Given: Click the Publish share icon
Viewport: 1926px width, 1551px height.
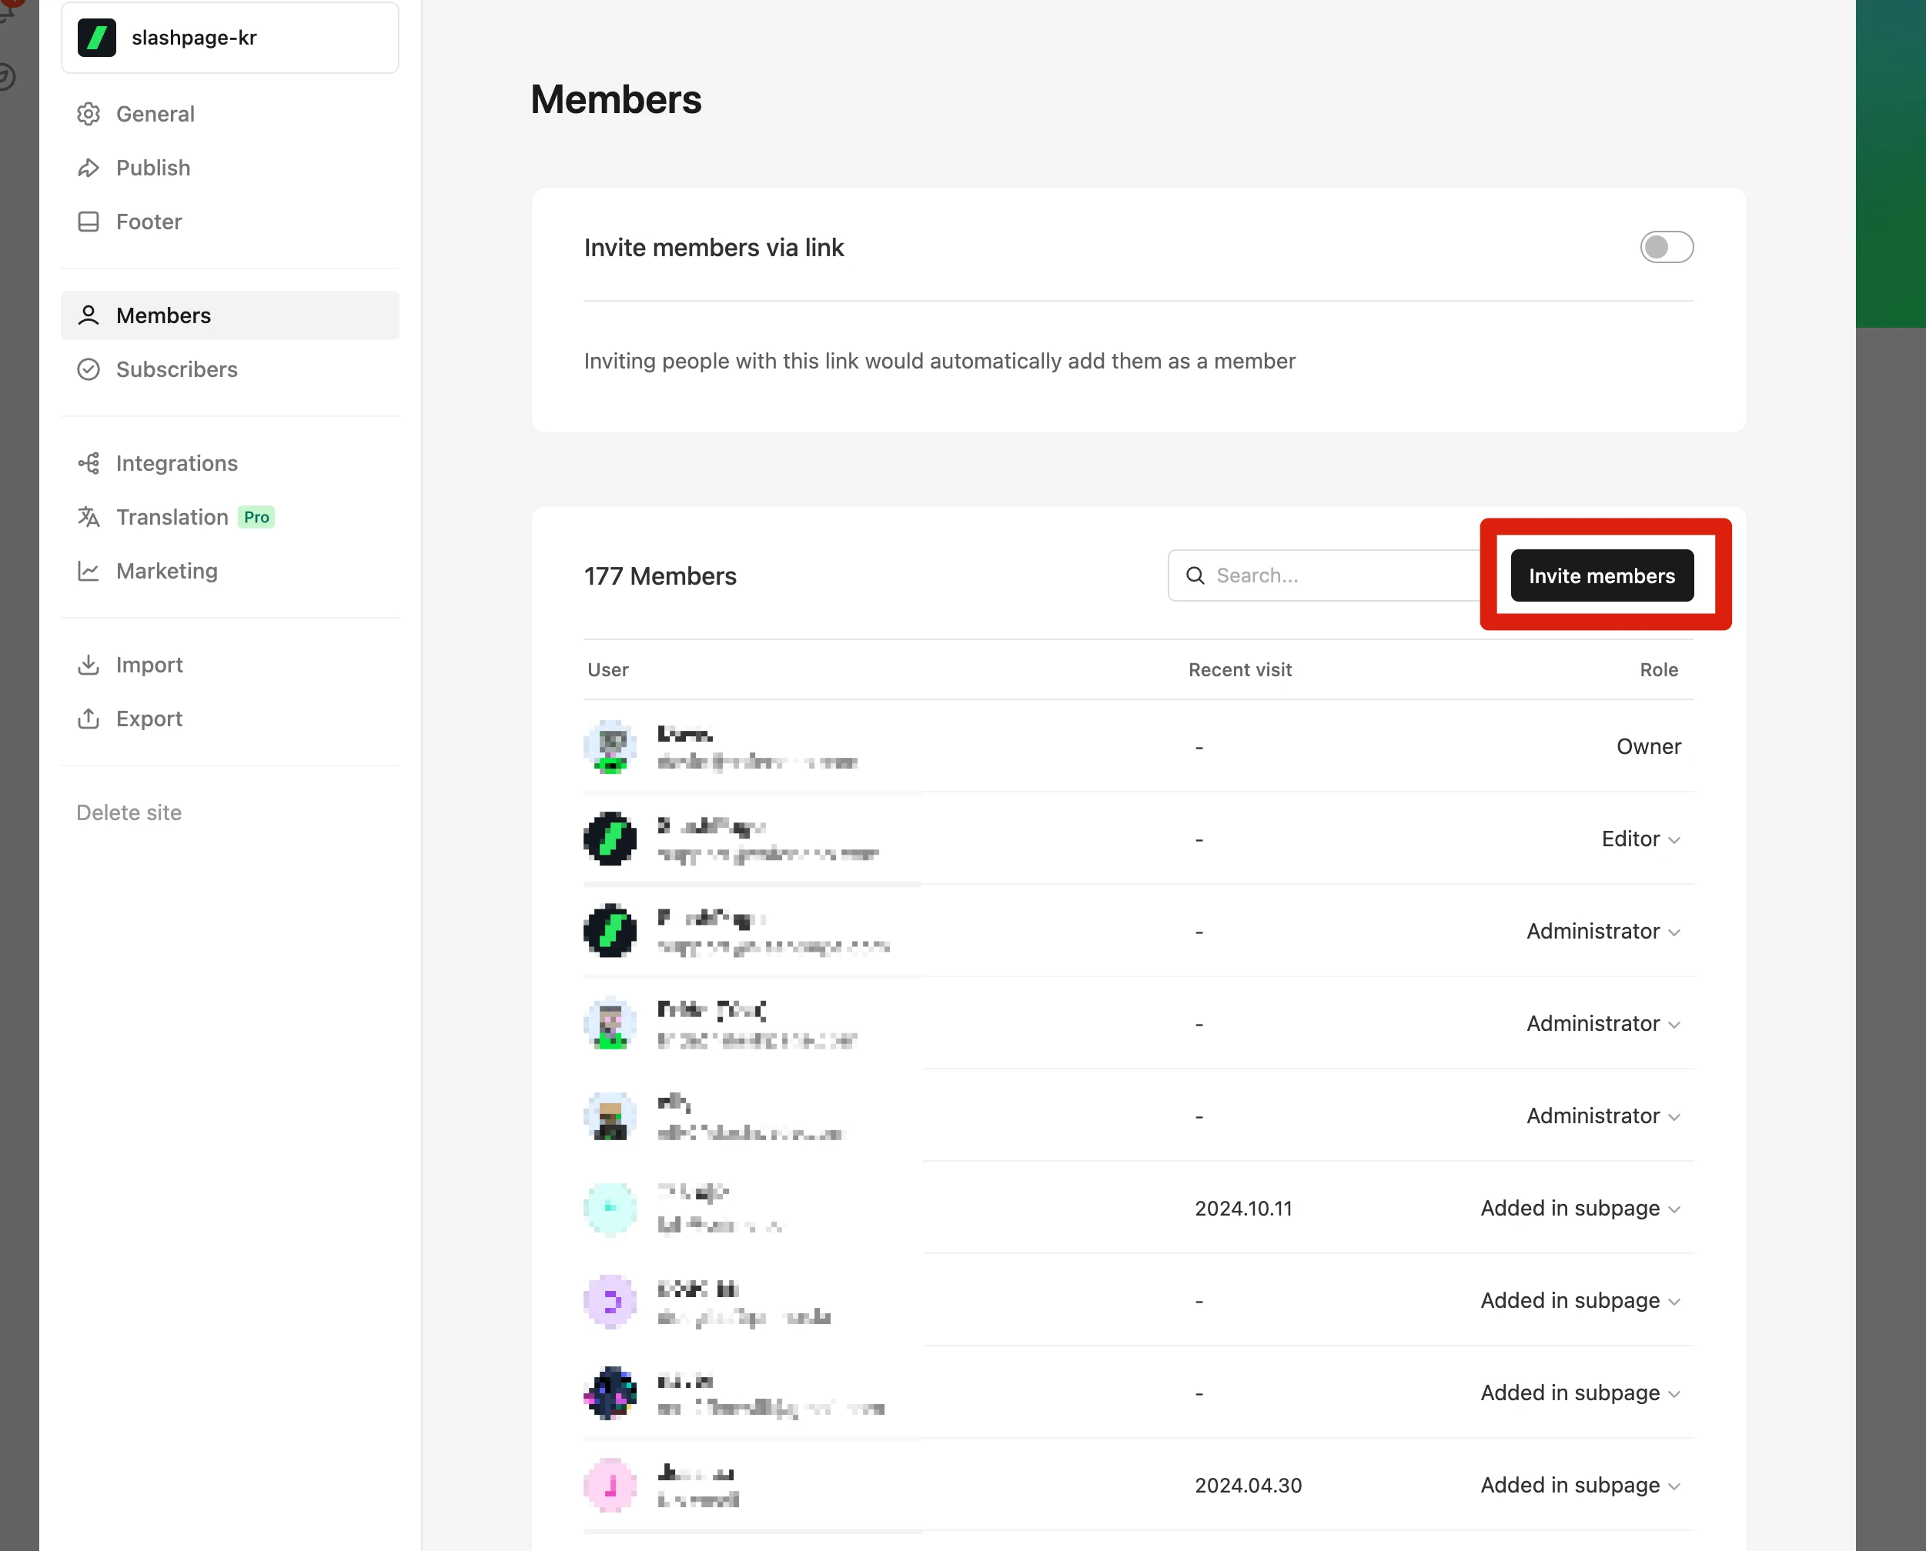Looking at the screenshot, I should 89,168.
